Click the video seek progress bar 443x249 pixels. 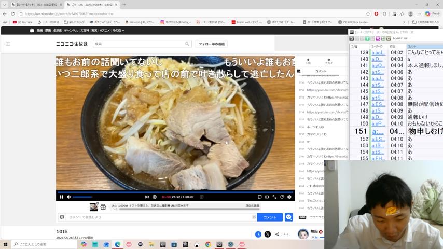pyautogui.click(x=175, y=192)
